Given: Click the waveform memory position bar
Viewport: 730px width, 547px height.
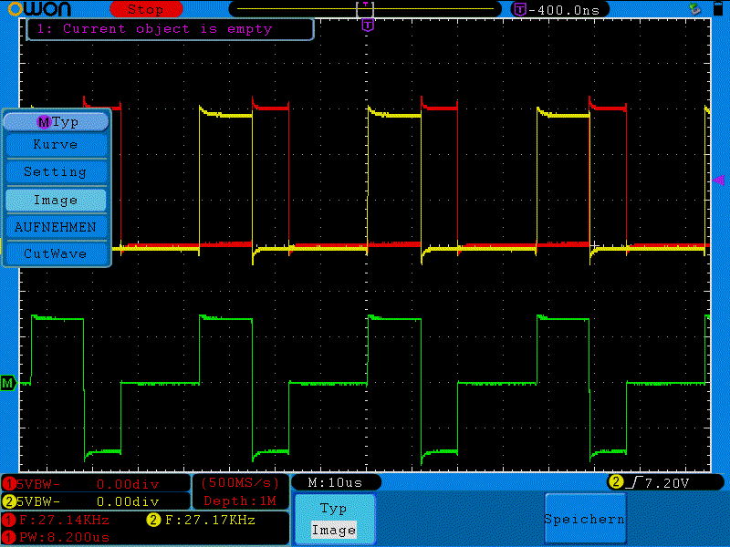Looking at the screenshot, I should [x=366, y=9].
